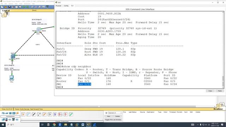Click the Paste icon in main toolbar

[20, 7]
